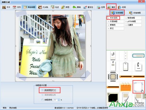Click the photo preview of the girl

(x=52, y=46)
